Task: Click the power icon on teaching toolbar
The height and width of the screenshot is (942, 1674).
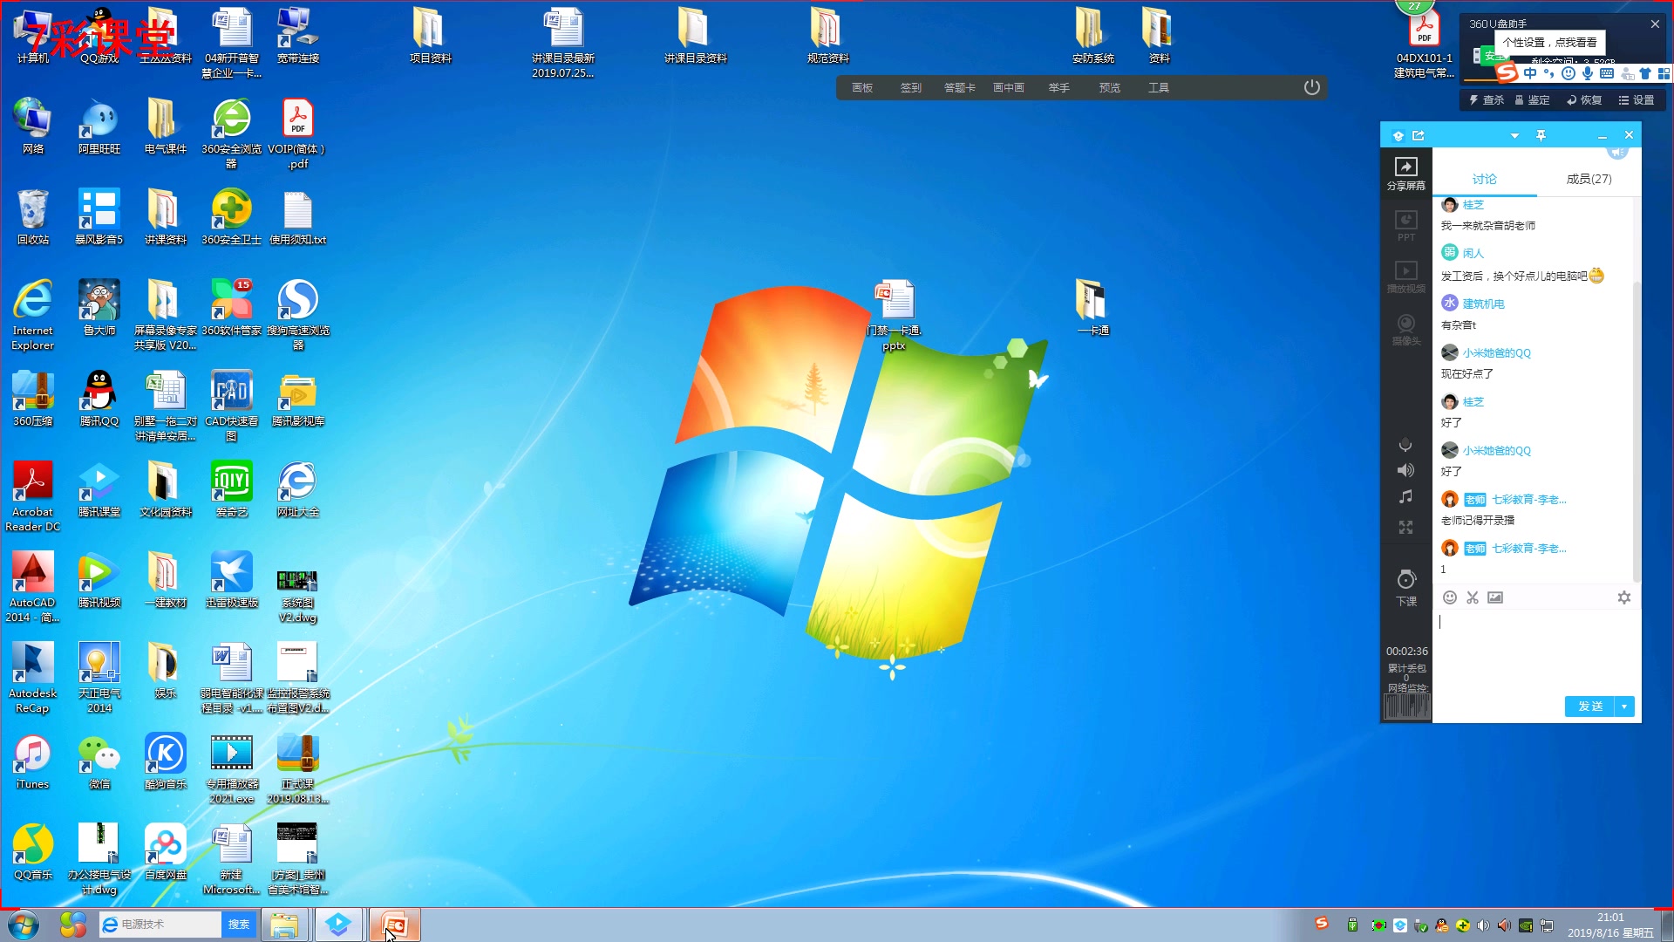Action: click(x=1311, y=87)
